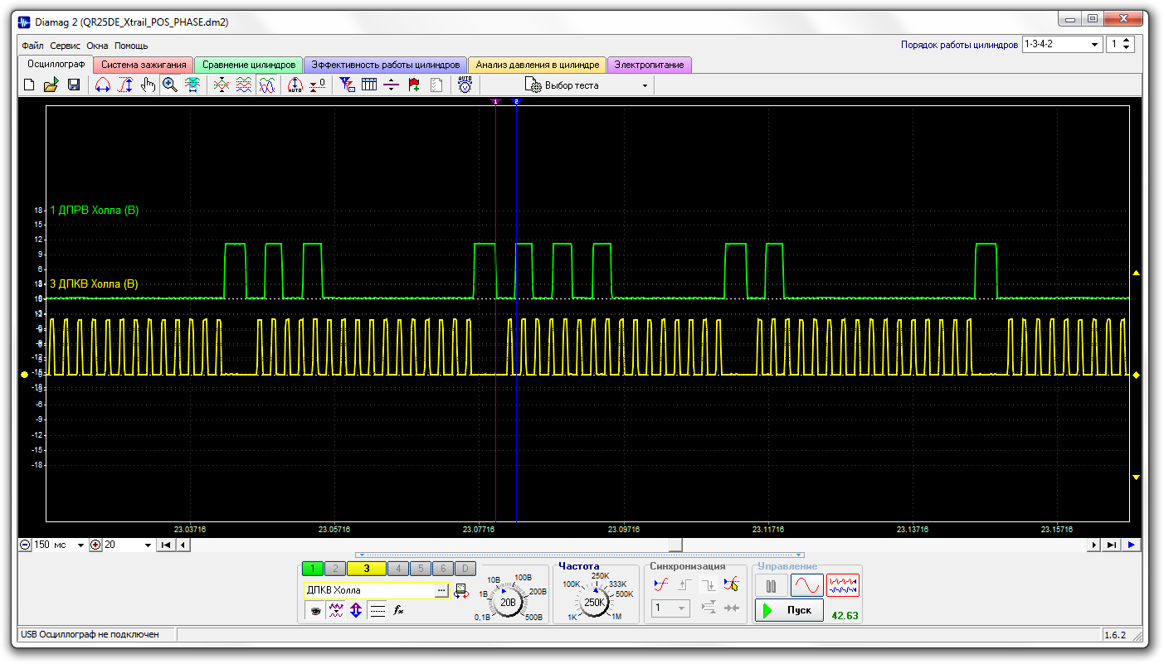
Task: Adjust the cylinder number spinner
Action: coord(1127,45)
